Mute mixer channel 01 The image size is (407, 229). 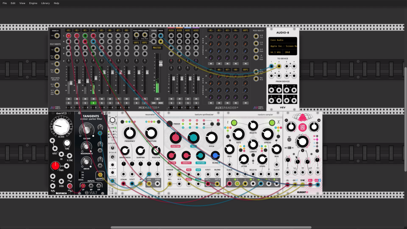(68, 99)
